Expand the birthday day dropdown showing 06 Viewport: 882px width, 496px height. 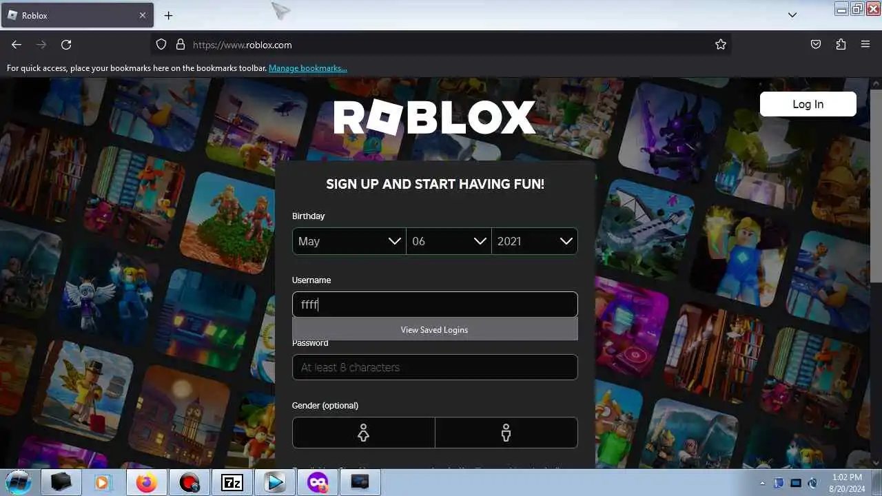449,241
